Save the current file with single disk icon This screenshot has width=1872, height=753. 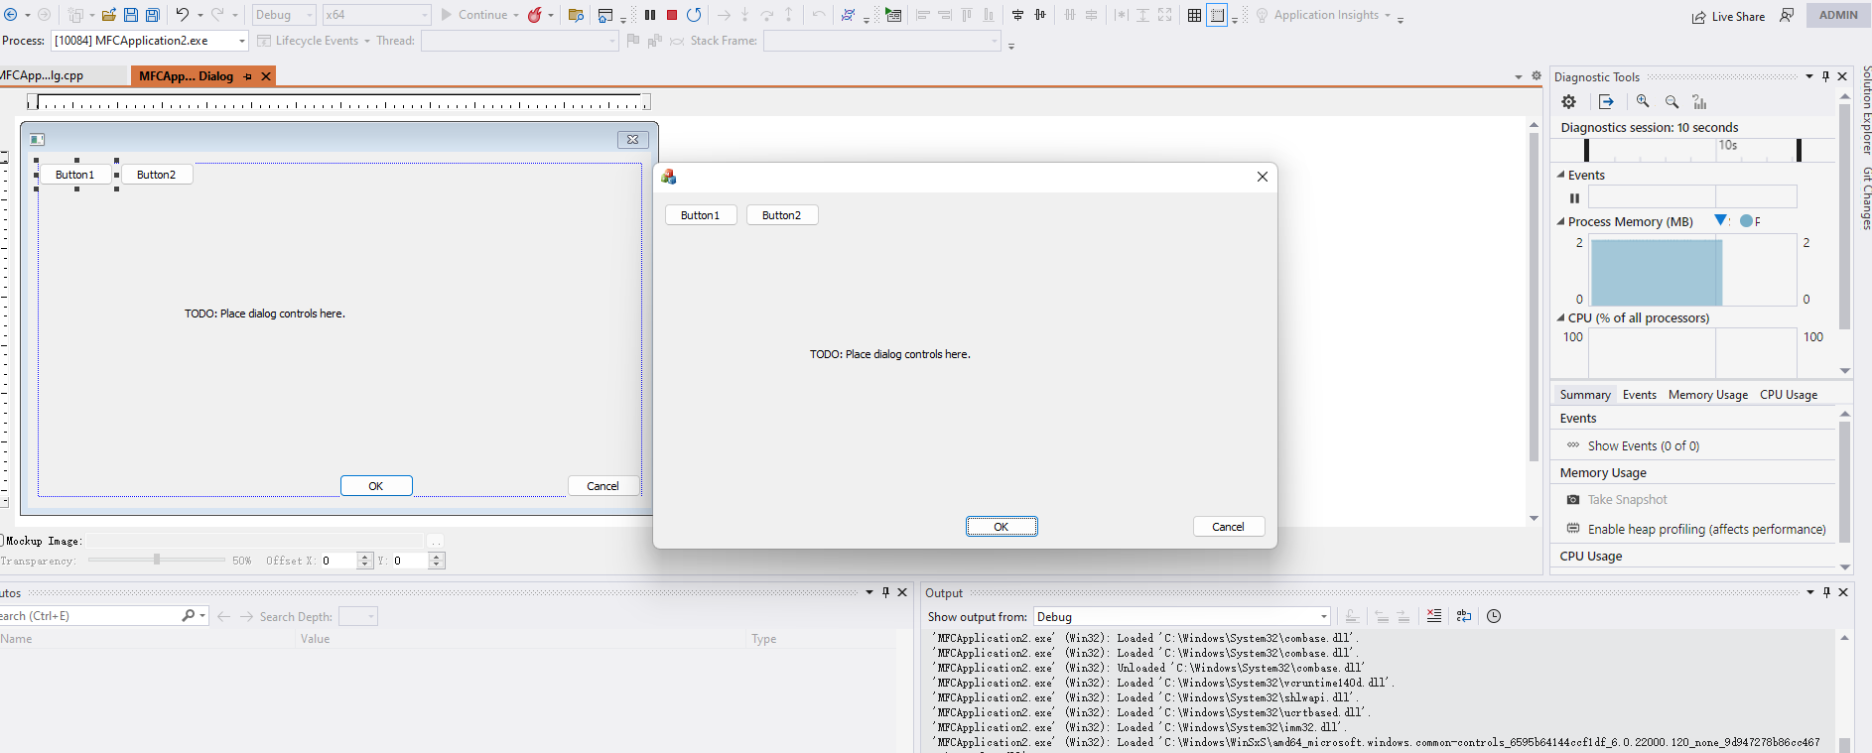(131, 15)
